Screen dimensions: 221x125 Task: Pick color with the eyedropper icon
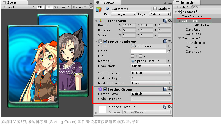pyautogui.click(x=169, y=51)
